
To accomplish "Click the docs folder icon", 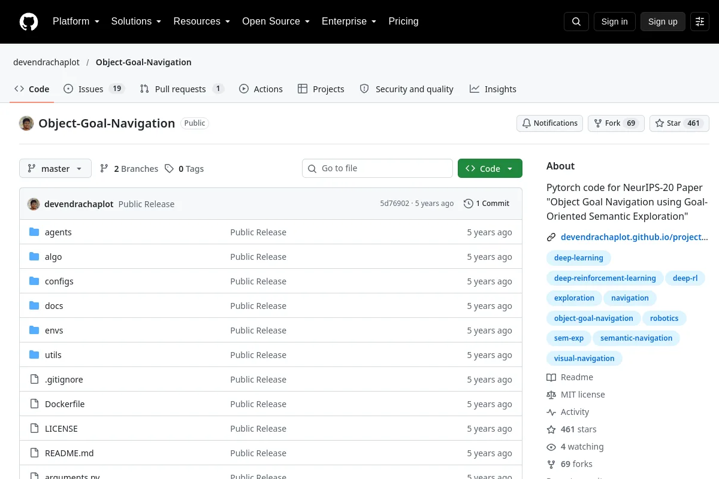I will 34,306.
